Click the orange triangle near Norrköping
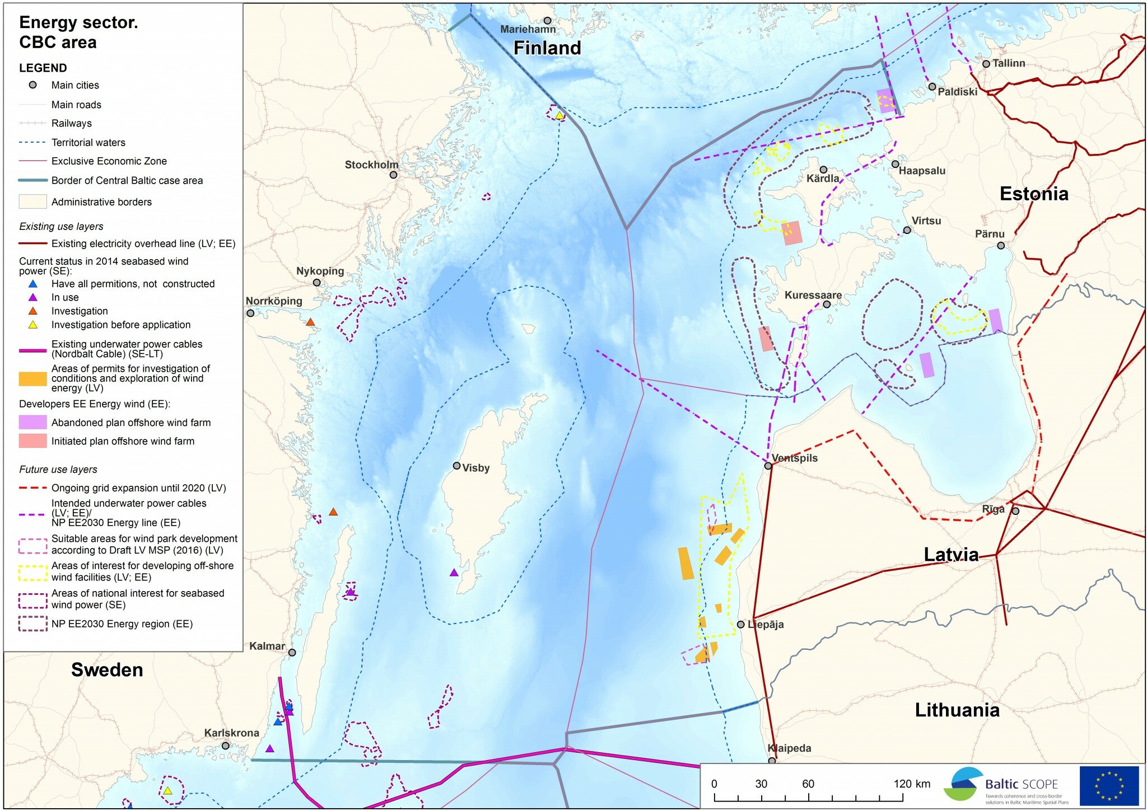 pos(310,322)
